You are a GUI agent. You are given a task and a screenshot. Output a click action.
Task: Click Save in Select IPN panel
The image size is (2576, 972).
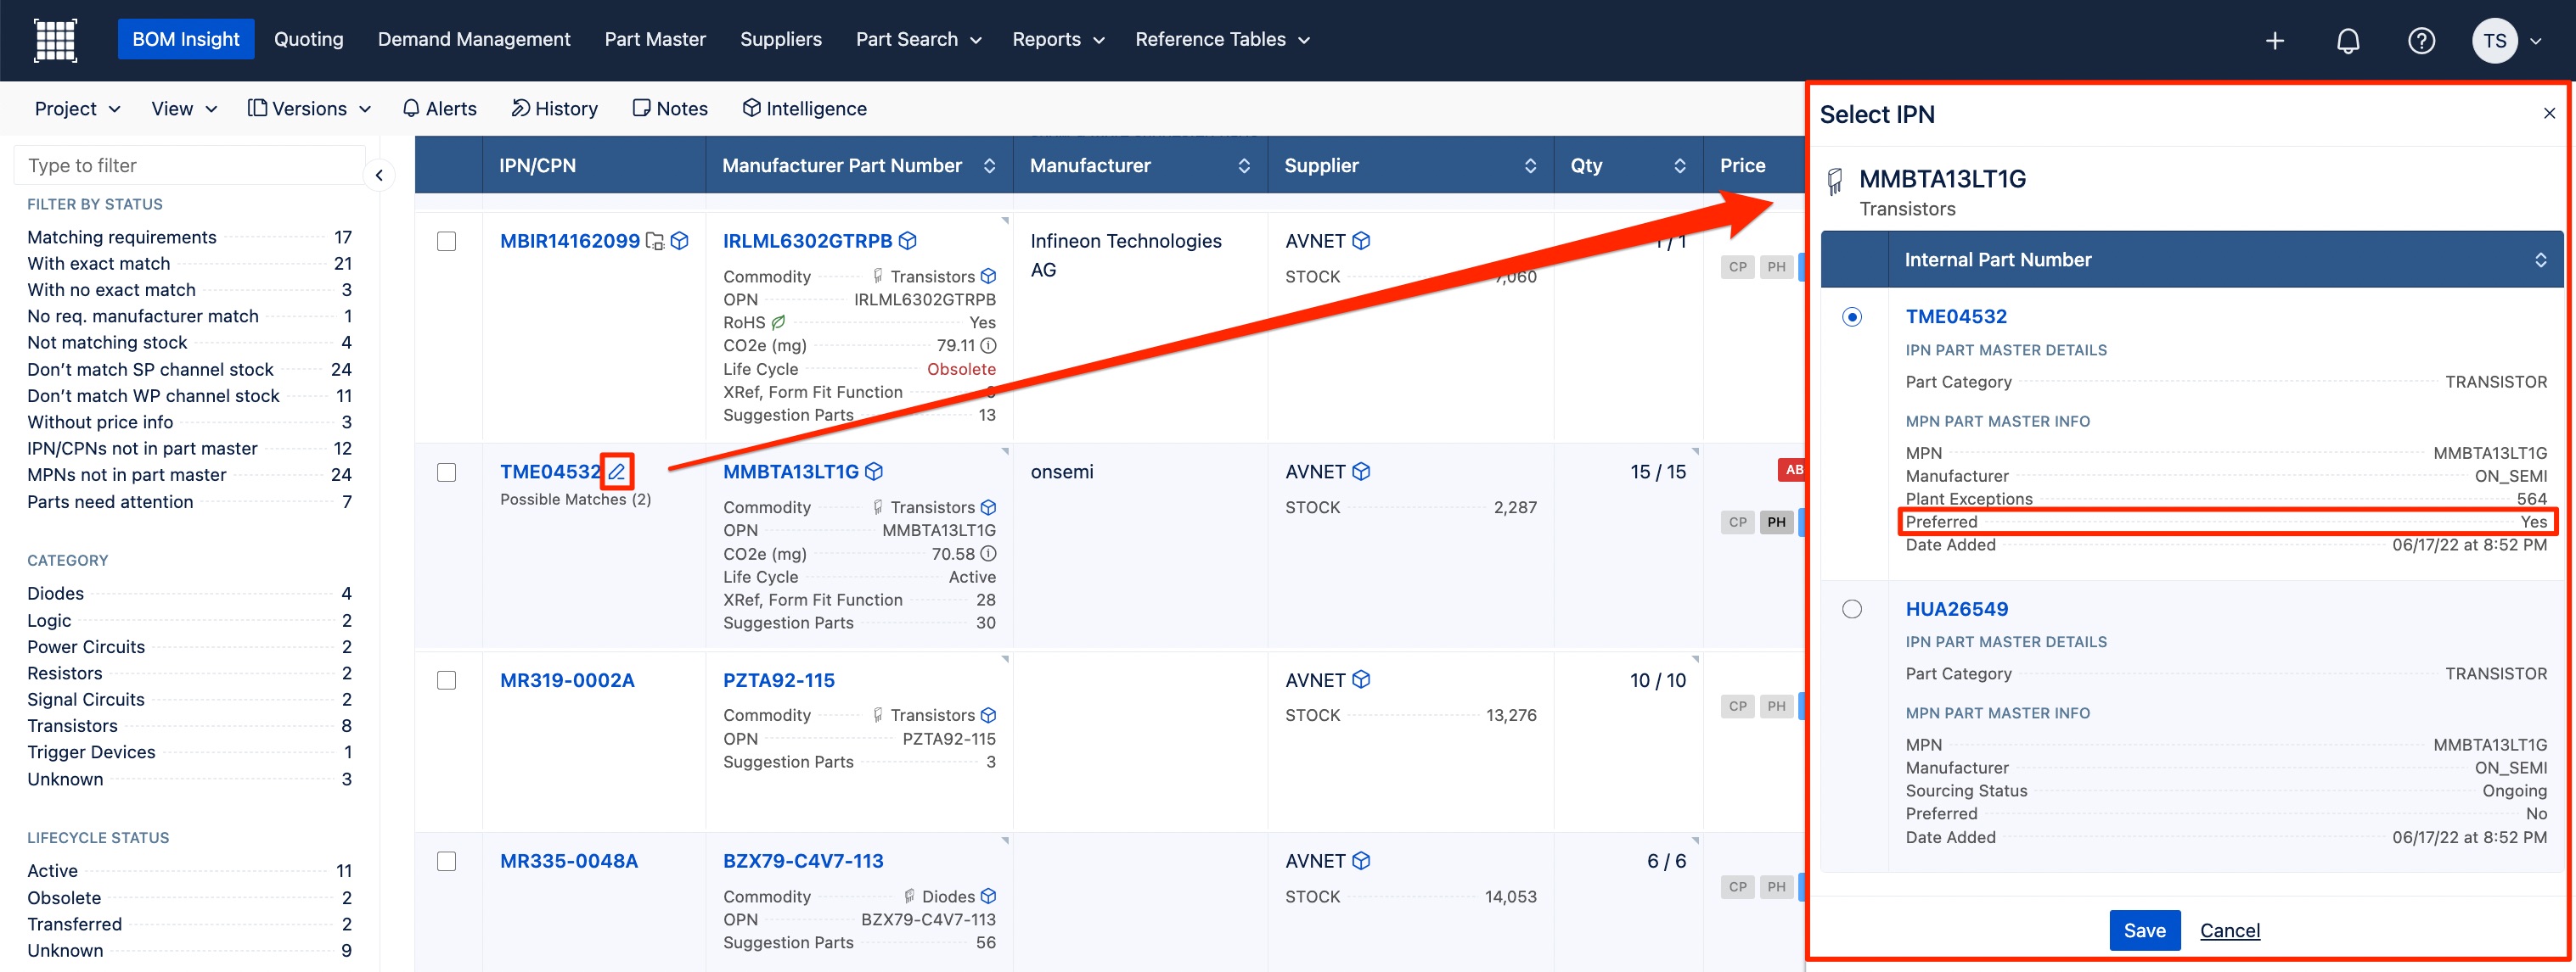click(2144, 931)
